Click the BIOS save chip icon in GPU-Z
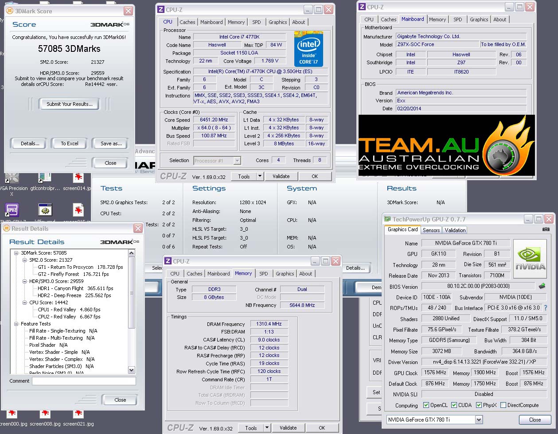Image resolution: width=558 pixels, height=434 pixels. (x=542, y=286)
